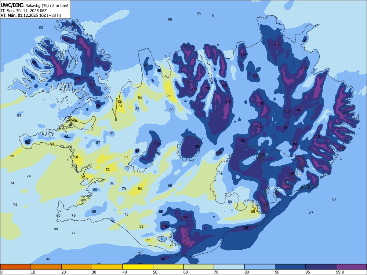Click the 10–20 orange legend swatch
Screen dimensions: 367x275
pos(46,267)
